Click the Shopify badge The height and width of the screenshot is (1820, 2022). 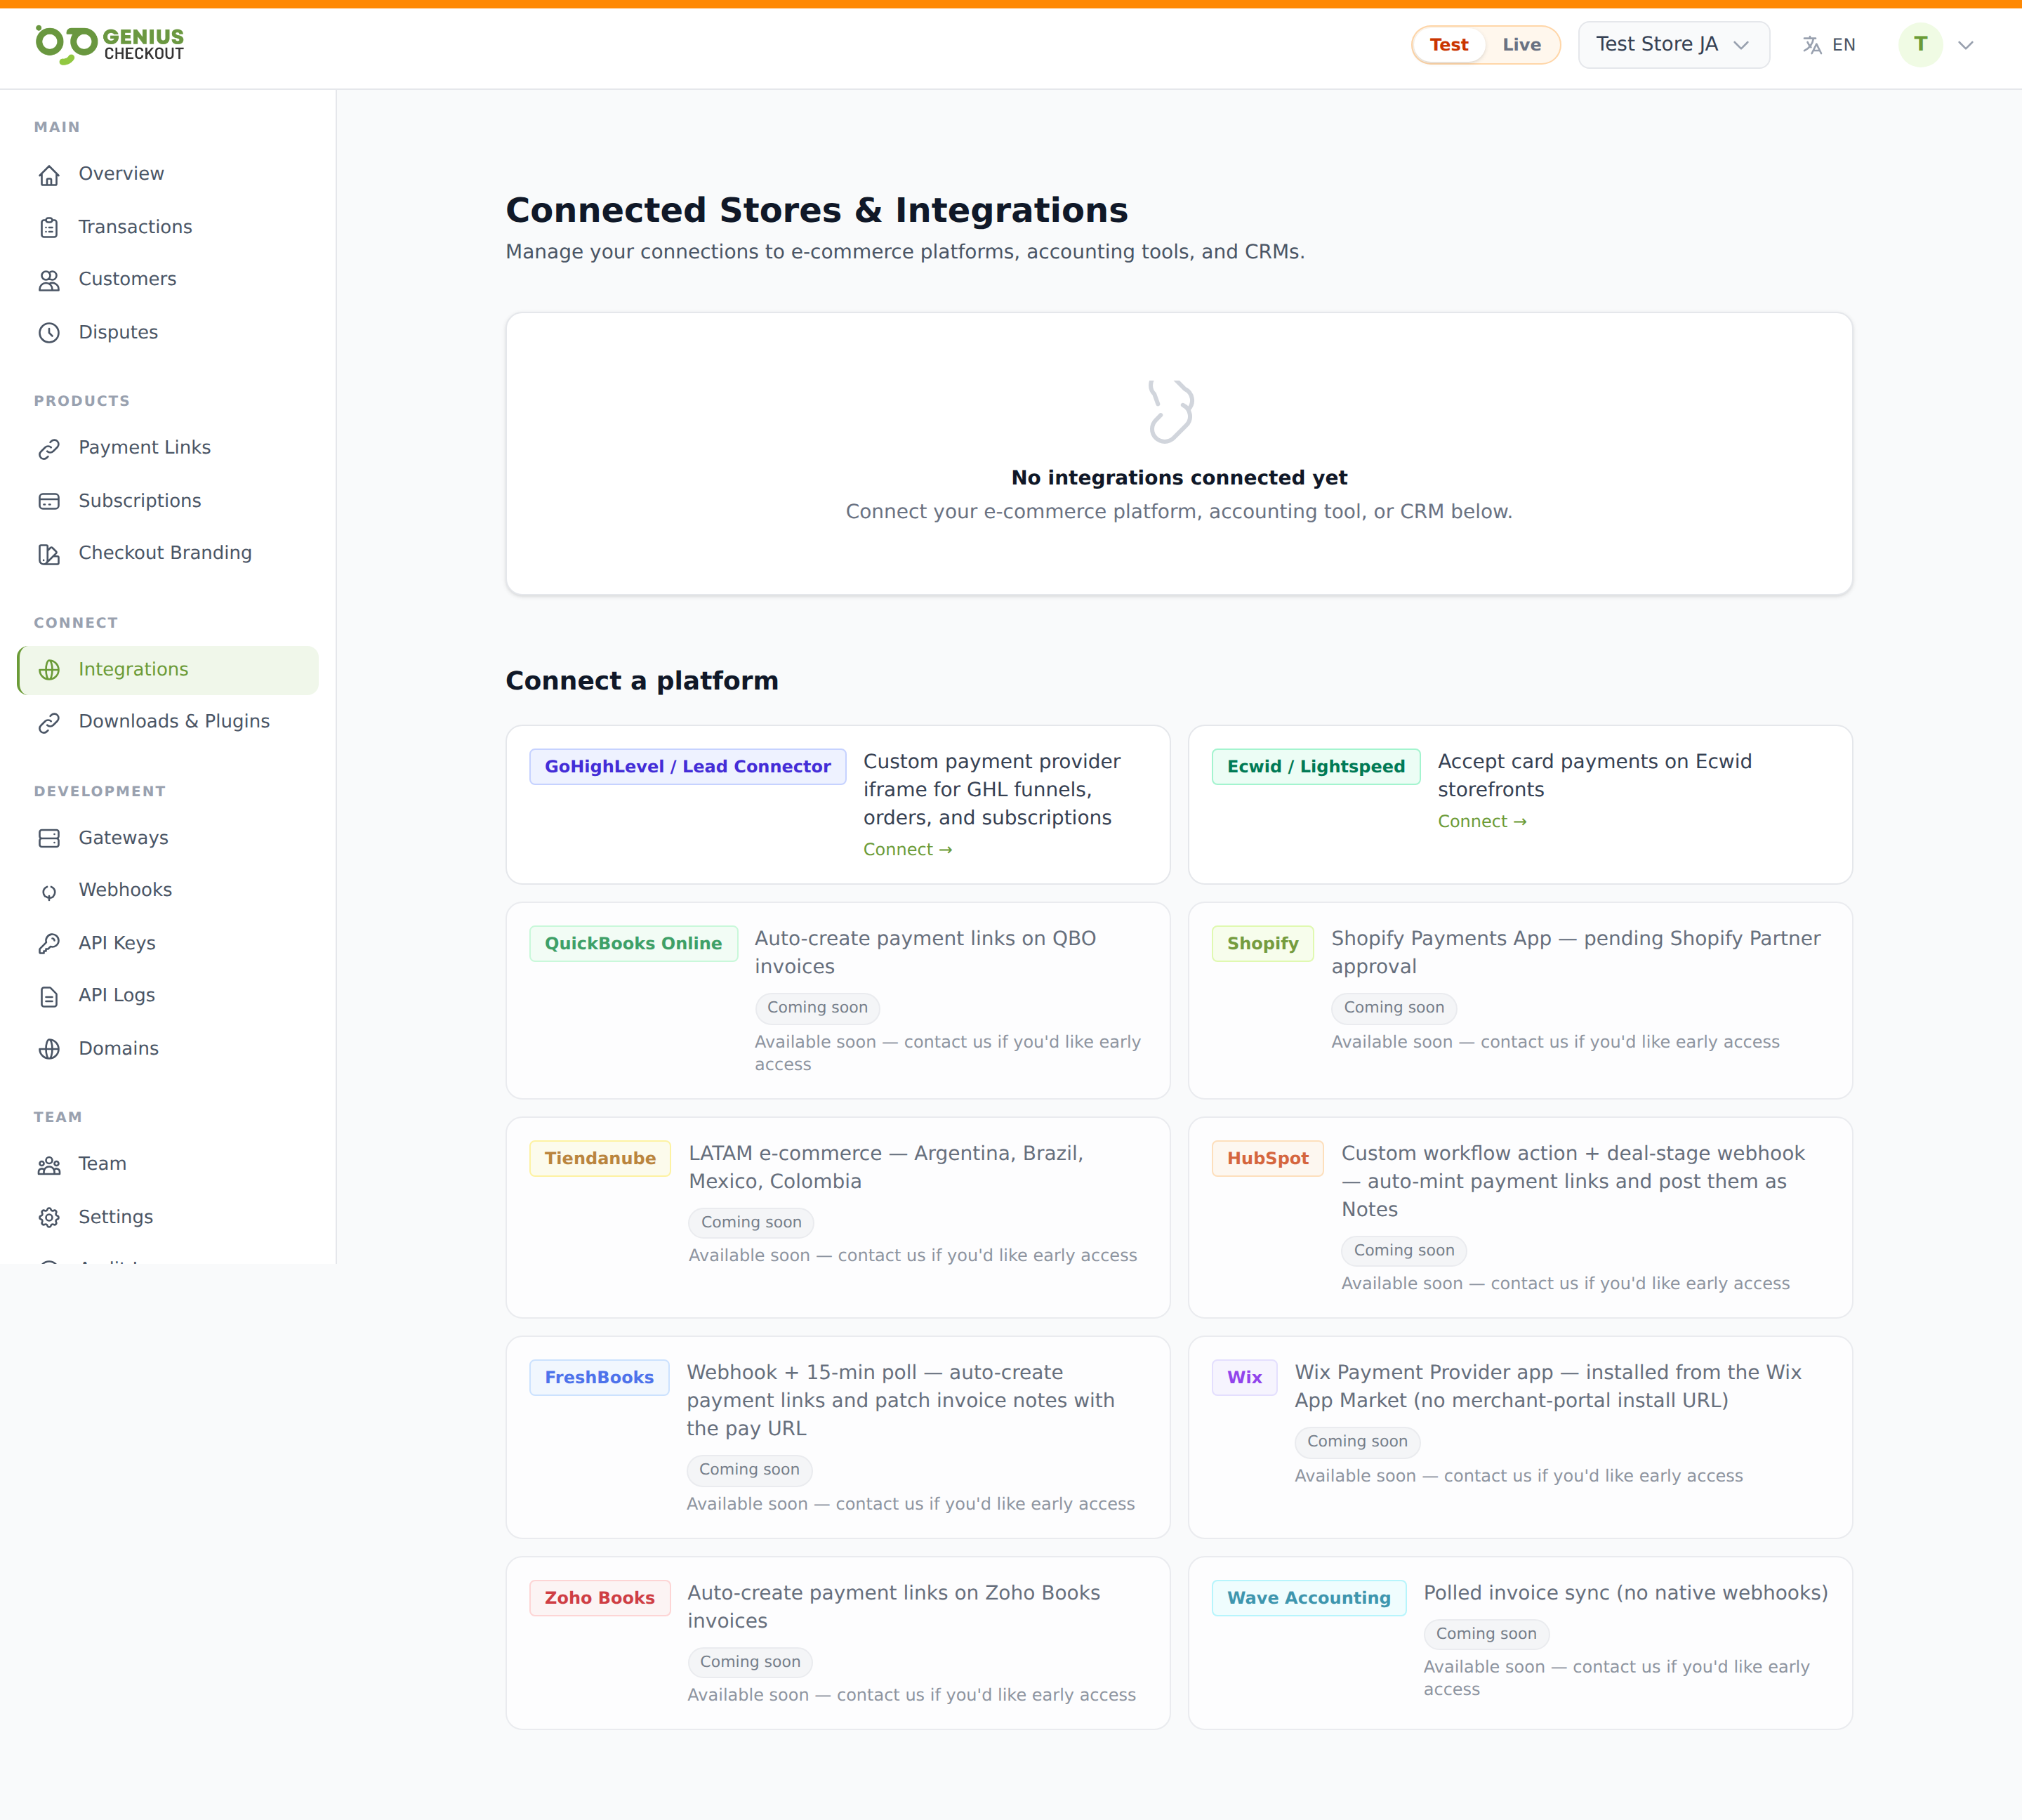tap(1263, 944)
